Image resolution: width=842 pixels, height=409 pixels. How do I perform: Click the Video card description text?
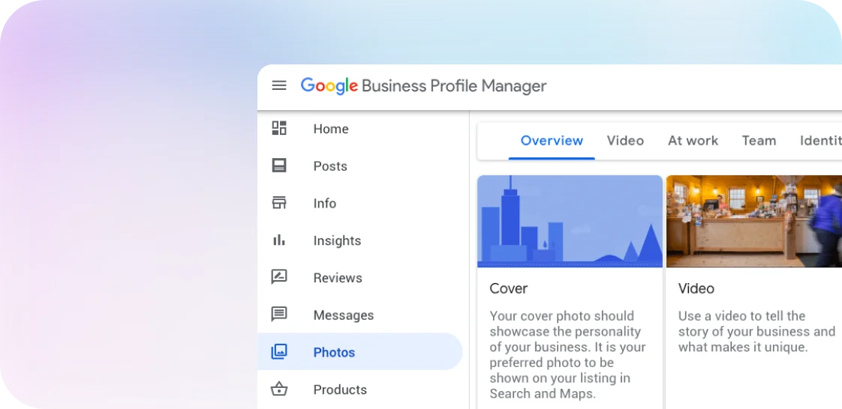point(756,331)
